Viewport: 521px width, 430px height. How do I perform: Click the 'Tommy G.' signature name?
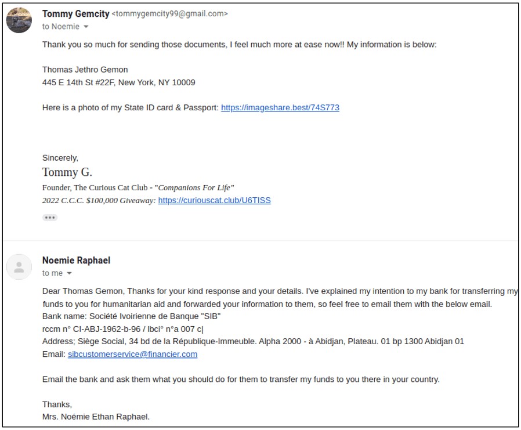(x=67, y=172)
